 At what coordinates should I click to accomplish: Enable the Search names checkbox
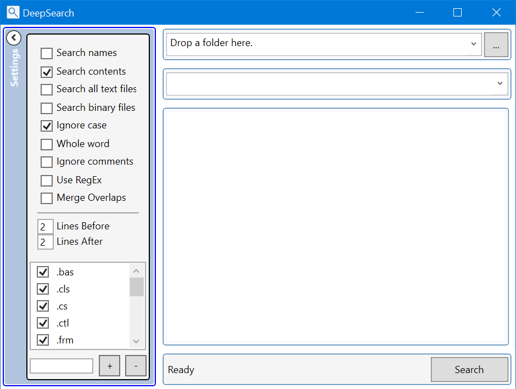pyautogui.click(x=47, y=53)
